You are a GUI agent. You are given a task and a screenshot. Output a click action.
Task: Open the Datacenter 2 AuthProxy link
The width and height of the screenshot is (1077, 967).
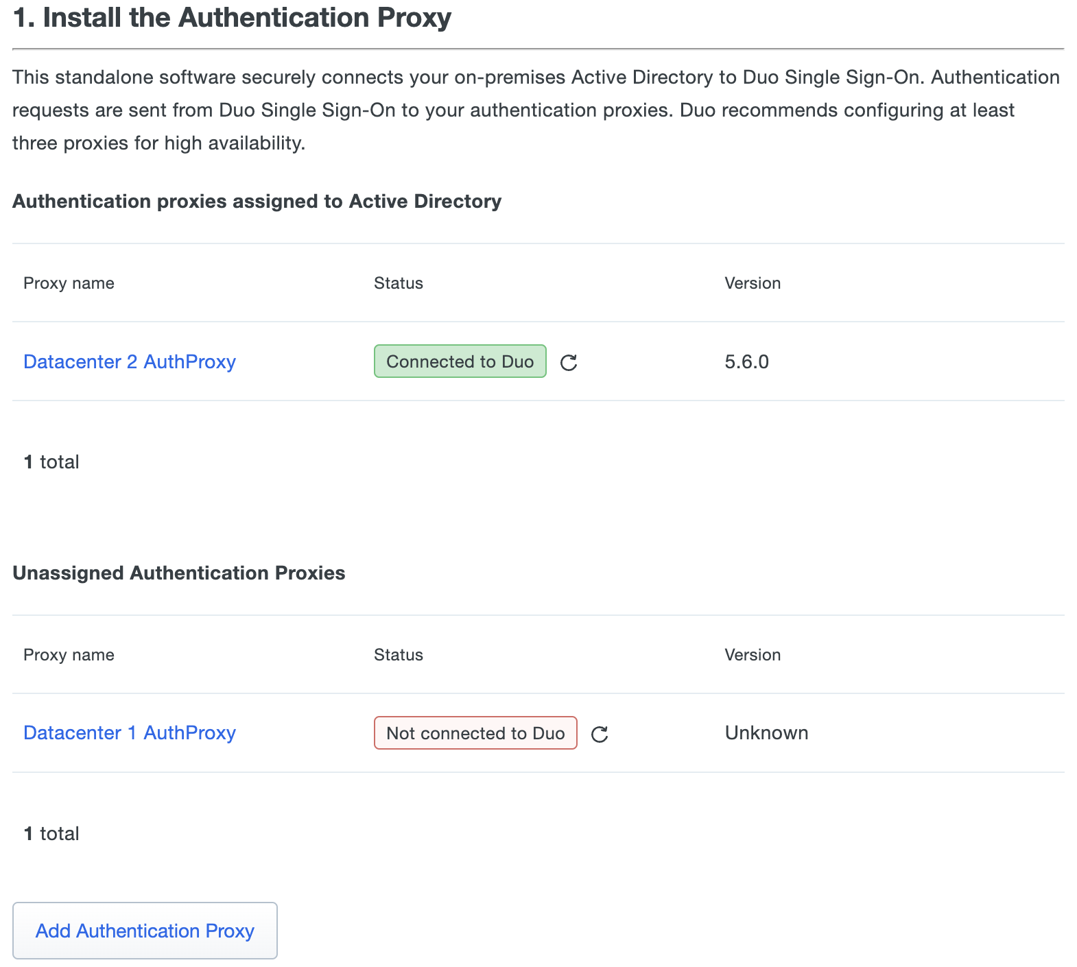point(130,361)
